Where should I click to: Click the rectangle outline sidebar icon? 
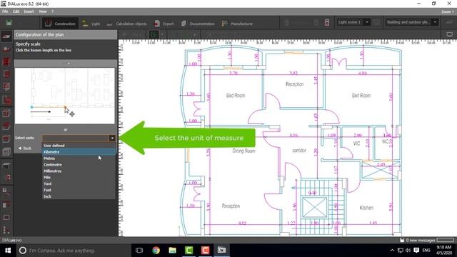pyautogui.click(x=6, y=217)
